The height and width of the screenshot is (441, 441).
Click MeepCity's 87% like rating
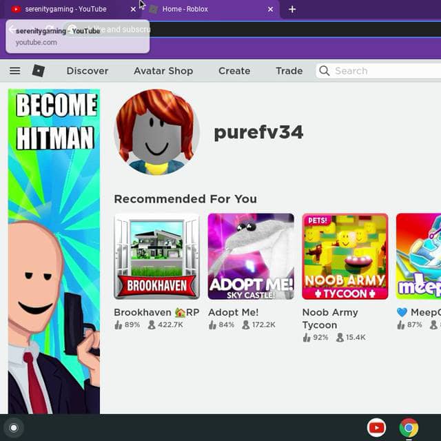pos(409,325)
